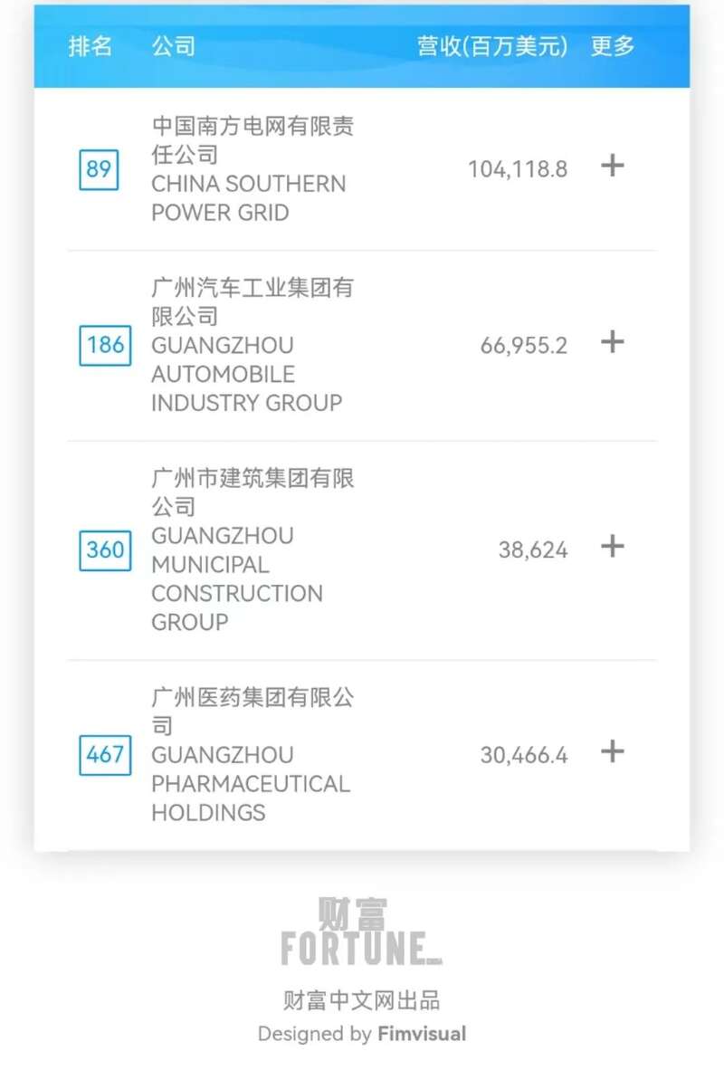Expand Guangzhou Pharmaceutical Holdings plus icon
The image size is (724, 1070).
tap(613, 751)
